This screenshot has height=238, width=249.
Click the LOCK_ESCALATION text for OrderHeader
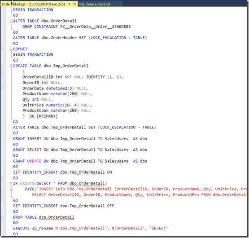point(108,38)
